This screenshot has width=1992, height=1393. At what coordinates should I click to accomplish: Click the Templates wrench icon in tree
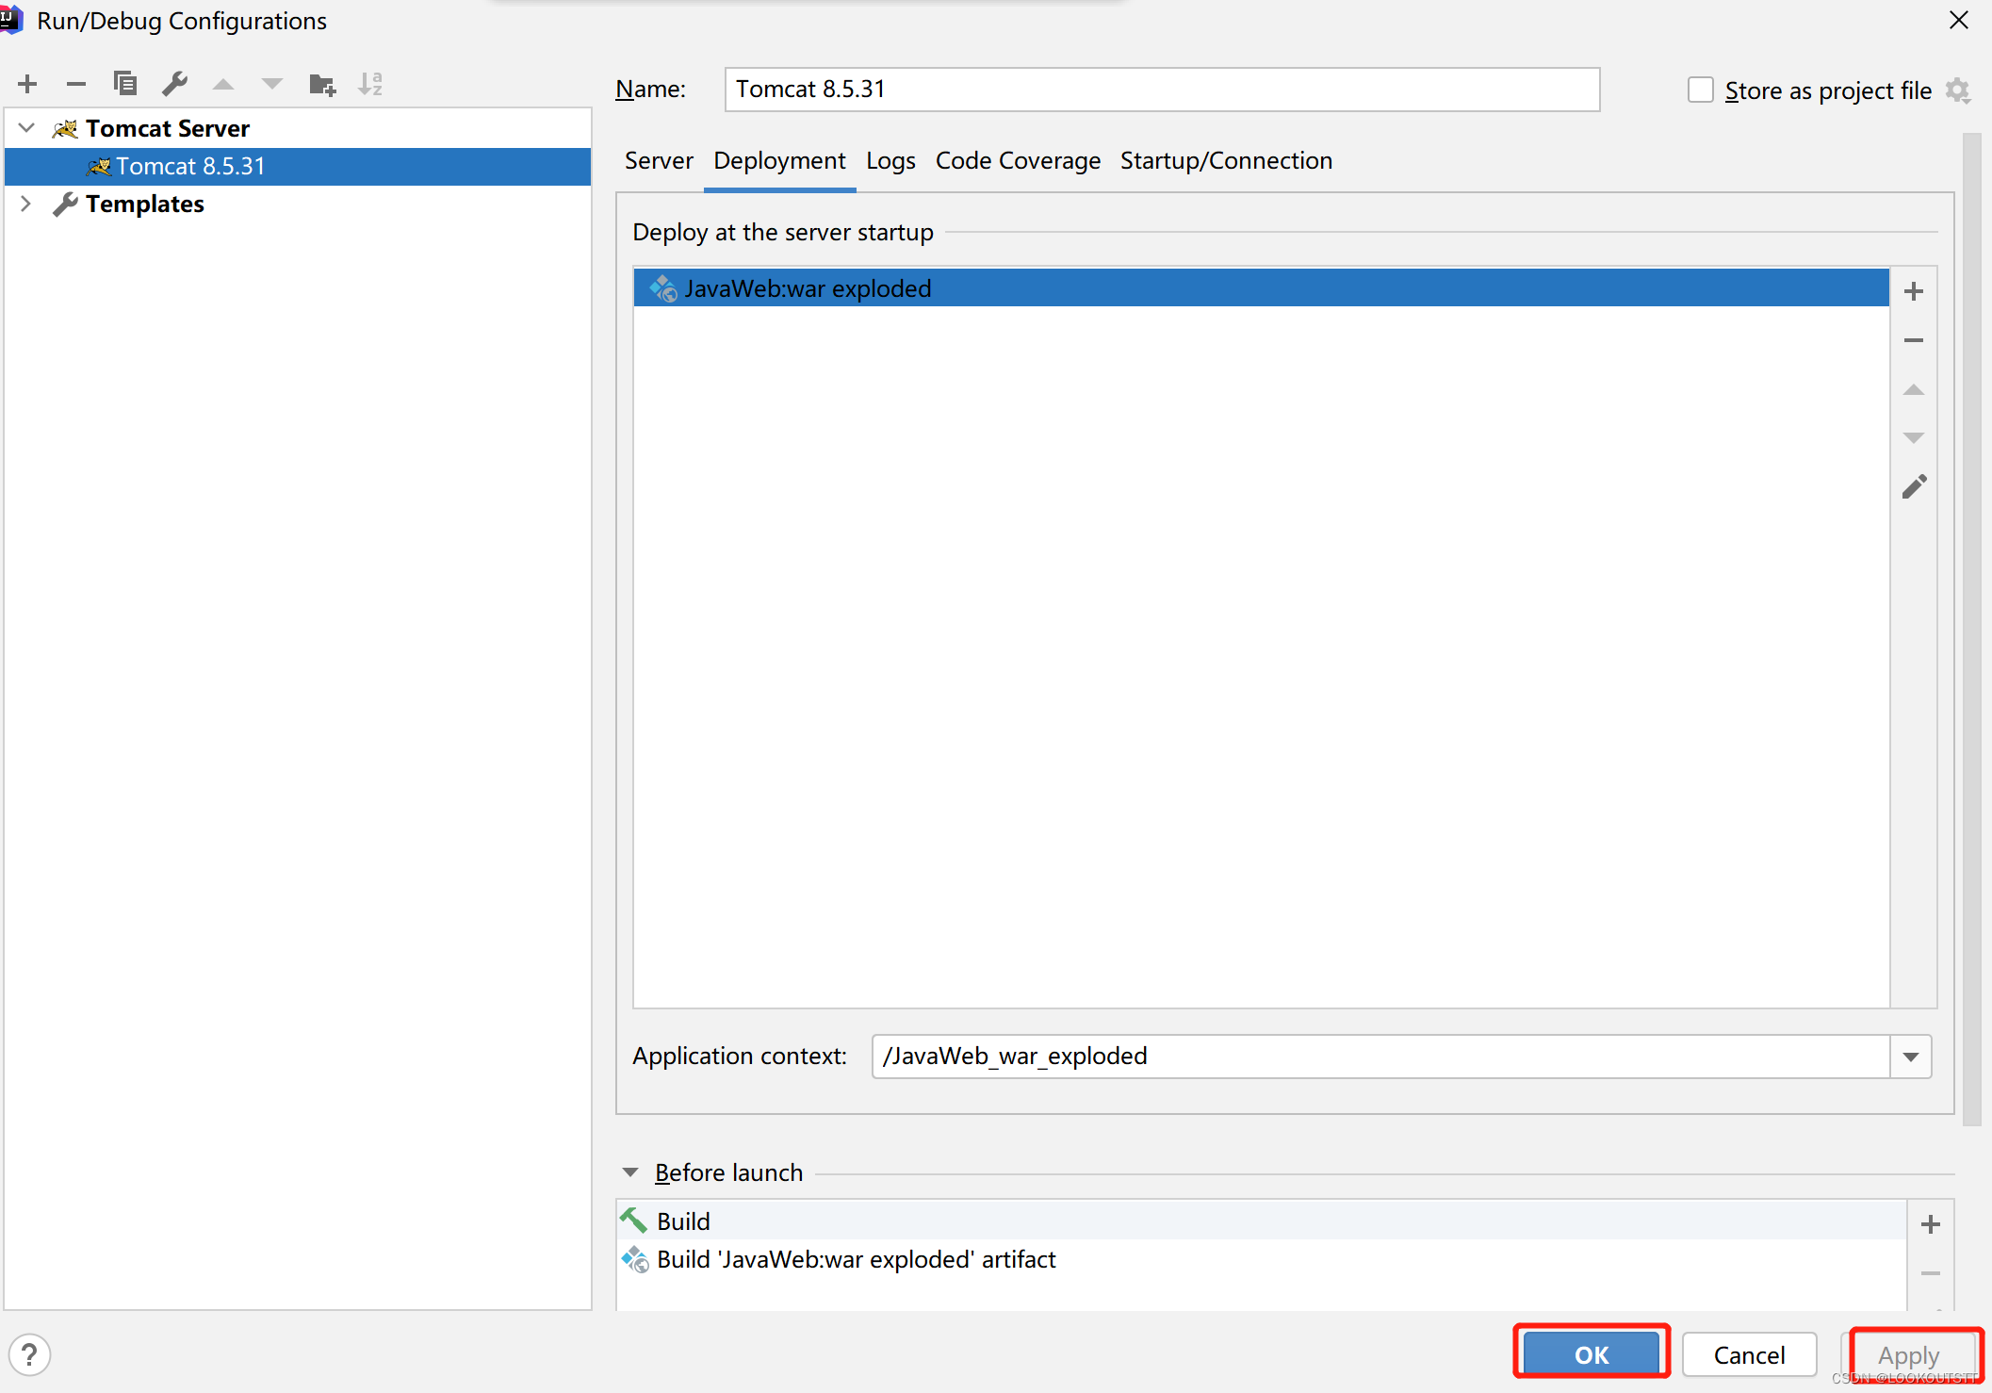pyautogui.click(x=65, y=204)
